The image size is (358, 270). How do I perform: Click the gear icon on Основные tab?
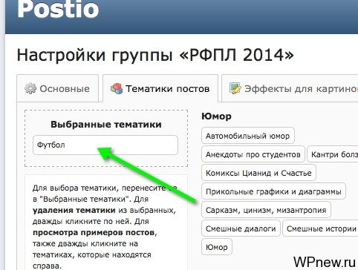30,88
